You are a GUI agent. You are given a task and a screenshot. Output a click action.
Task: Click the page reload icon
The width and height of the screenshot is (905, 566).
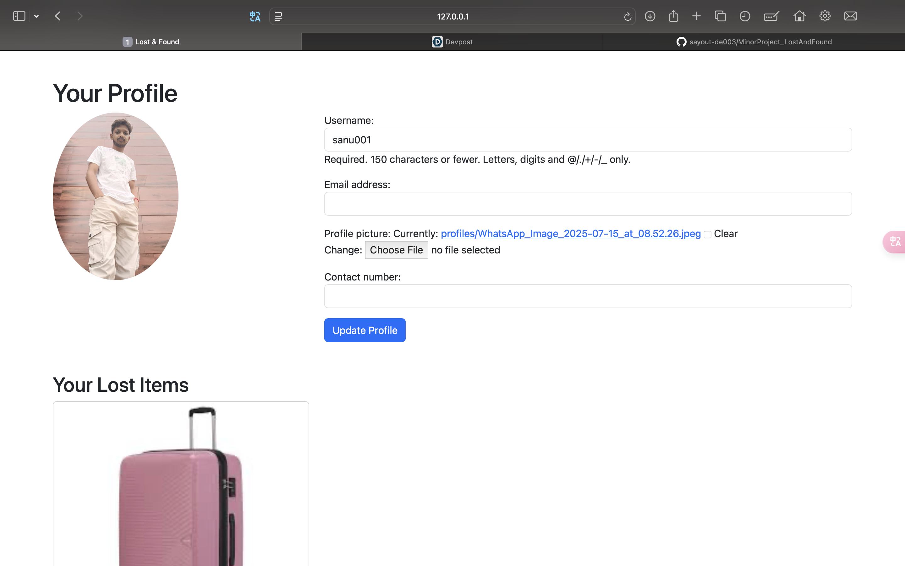click(628, 16)
